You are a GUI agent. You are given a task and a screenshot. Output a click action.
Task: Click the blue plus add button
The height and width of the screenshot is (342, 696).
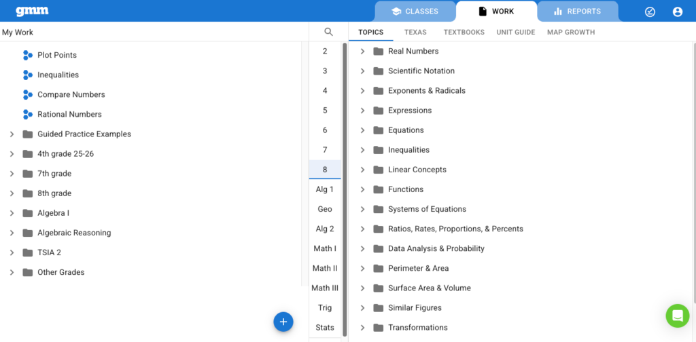[283, 322]
